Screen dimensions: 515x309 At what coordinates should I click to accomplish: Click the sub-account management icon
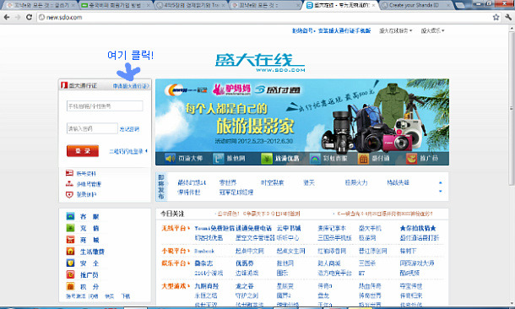coord(69,183)
